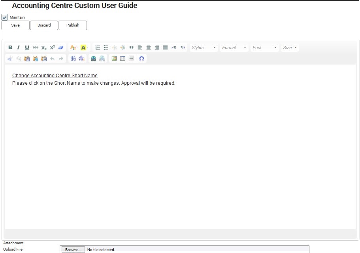This screenshot has width=360, height=253.
Task: Set text direction right to left
Action: [x=183, y=48]
